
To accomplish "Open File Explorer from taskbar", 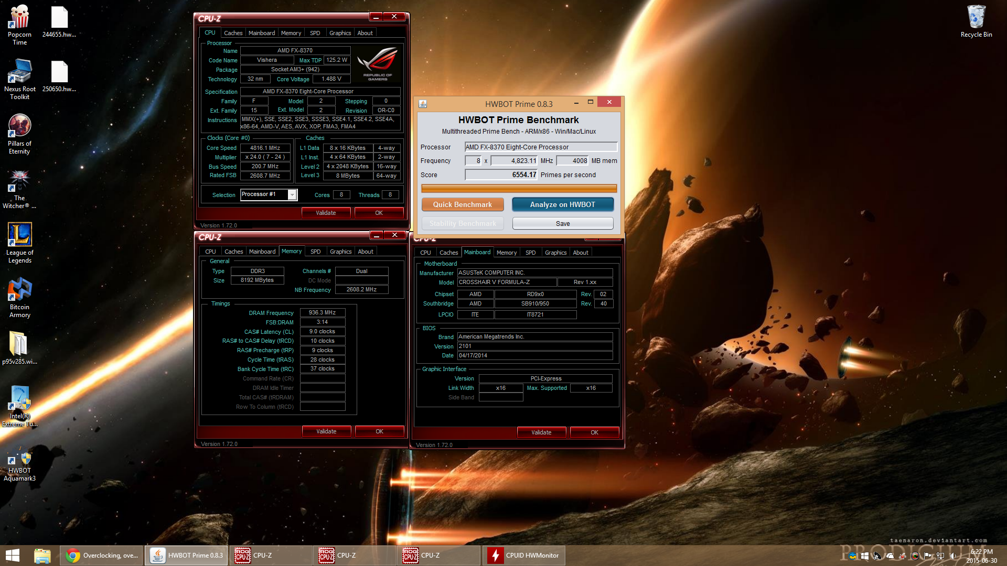I will point(42,556).
